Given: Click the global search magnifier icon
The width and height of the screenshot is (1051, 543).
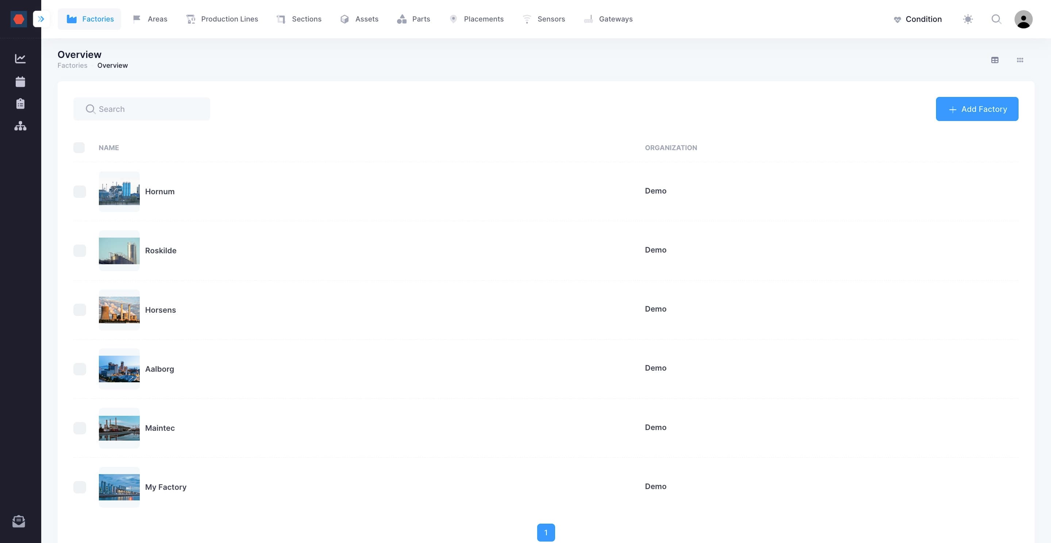Looking at the screenshot, I should pos(996,19).
